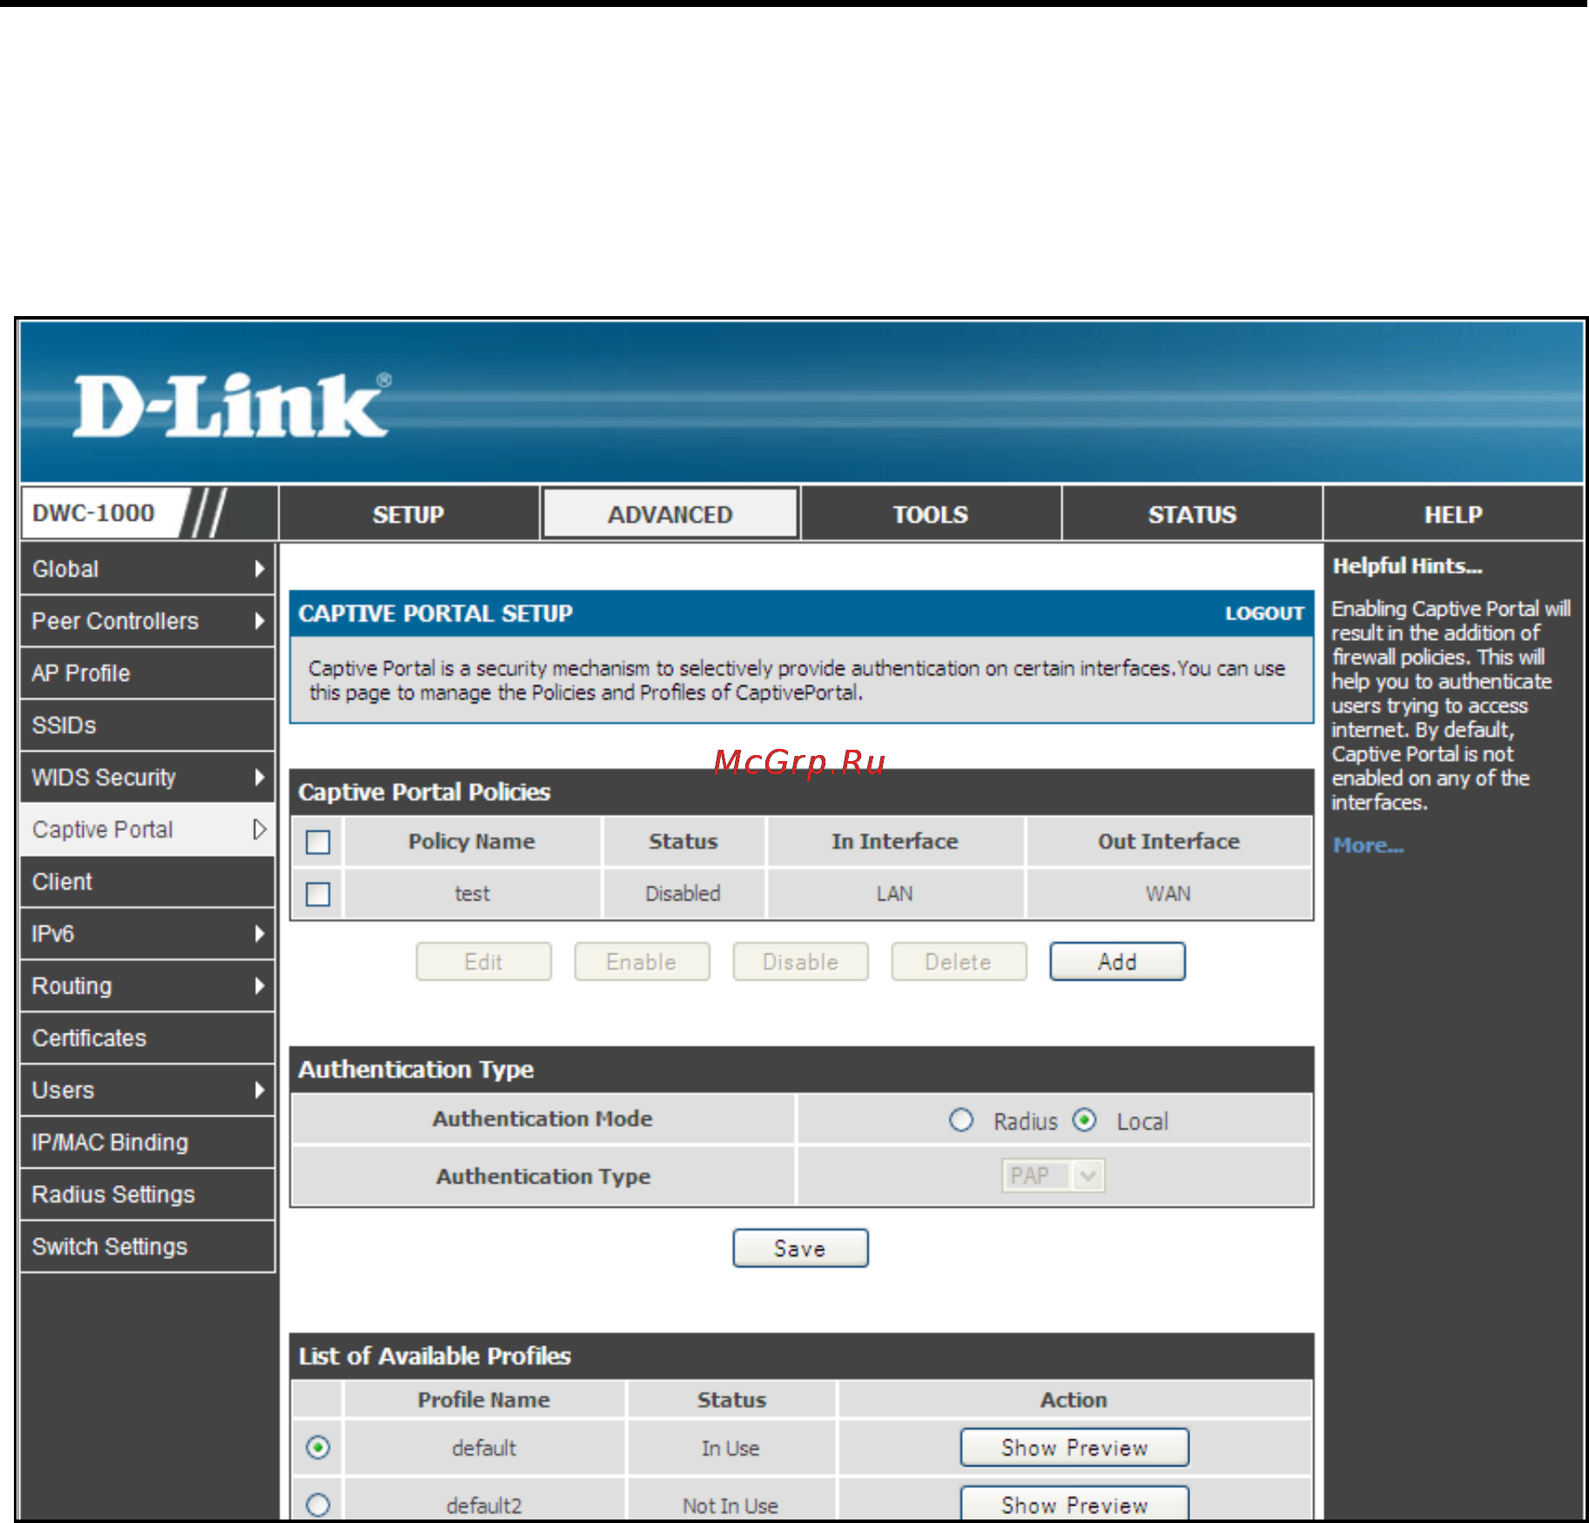Click the policy Status column header
This screenshot has height=1523, width=1589.
tap(683, 841)
